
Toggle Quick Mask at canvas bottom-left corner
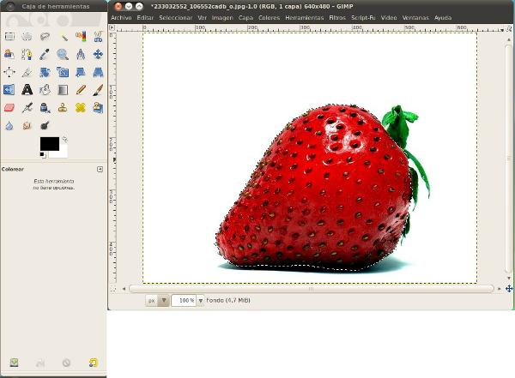point(113,289)
